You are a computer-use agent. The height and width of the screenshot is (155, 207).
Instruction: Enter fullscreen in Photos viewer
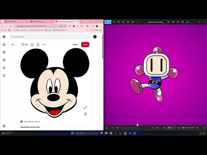pos(204,128)
